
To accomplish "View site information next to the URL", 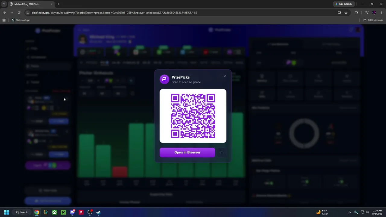I will [28, 13].
